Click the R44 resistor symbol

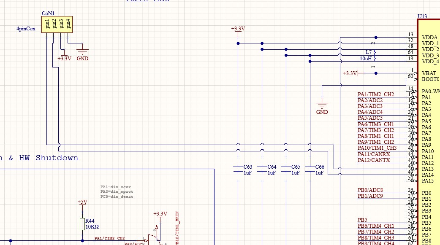point(82,224)
